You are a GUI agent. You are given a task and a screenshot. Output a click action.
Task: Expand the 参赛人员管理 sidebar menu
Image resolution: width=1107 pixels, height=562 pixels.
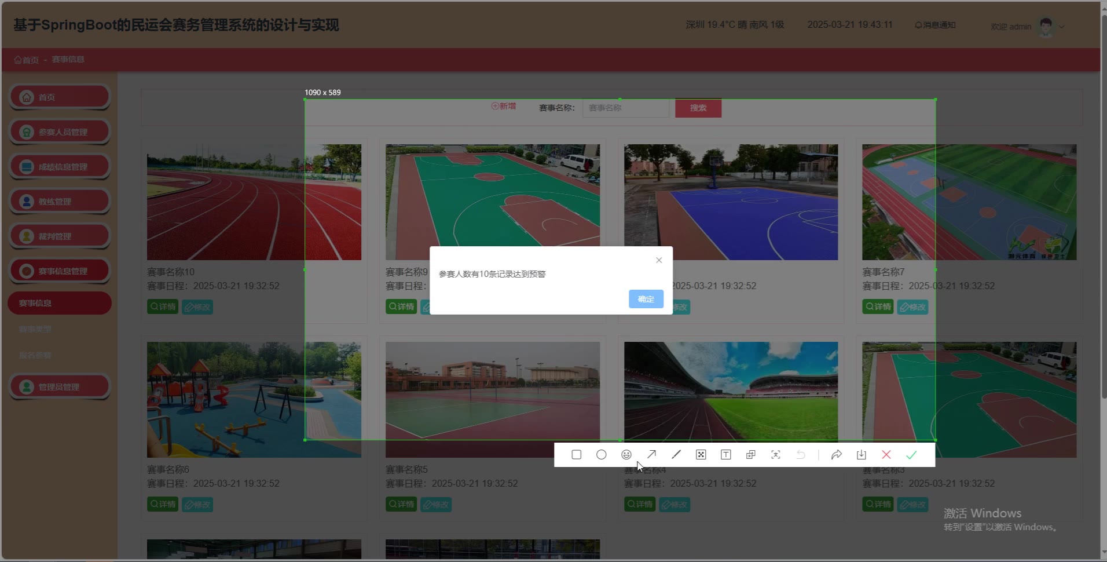pos(59,132)
